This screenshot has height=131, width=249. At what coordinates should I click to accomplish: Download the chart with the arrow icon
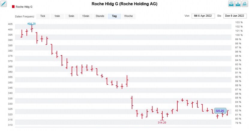pyautogui.click(x=238, y=4)
